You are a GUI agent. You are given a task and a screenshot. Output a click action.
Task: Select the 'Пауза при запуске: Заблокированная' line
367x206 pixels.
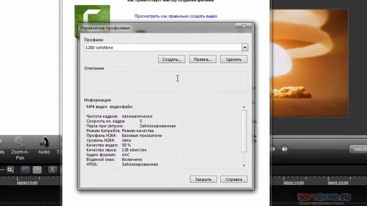131,126
